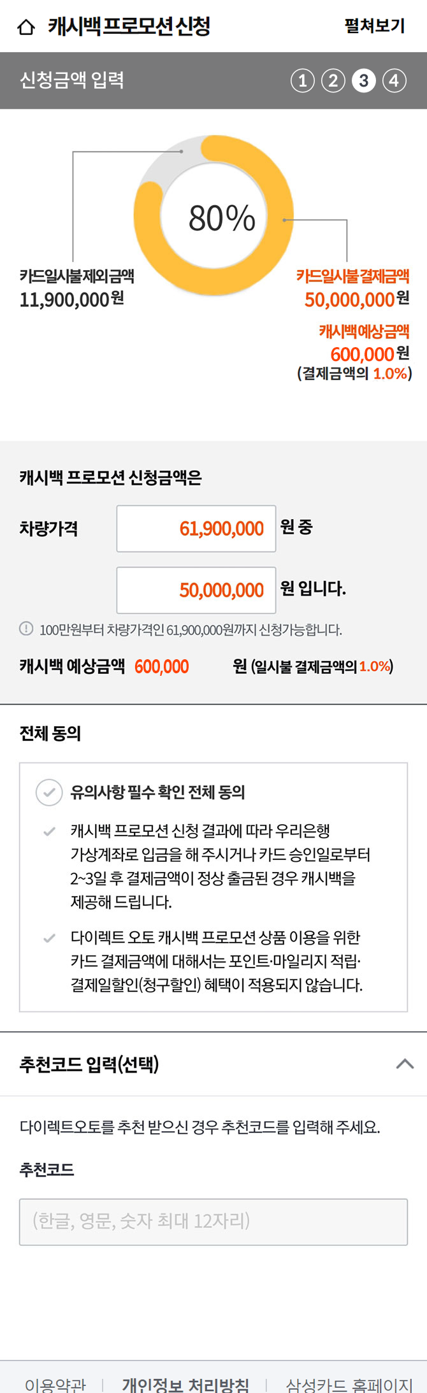This screenshot has height=1393, width=427.
Task: Check the 우리은행 가상계좌 캐시백 notice item
Action: pyautogui.click(x=49, y=832)
